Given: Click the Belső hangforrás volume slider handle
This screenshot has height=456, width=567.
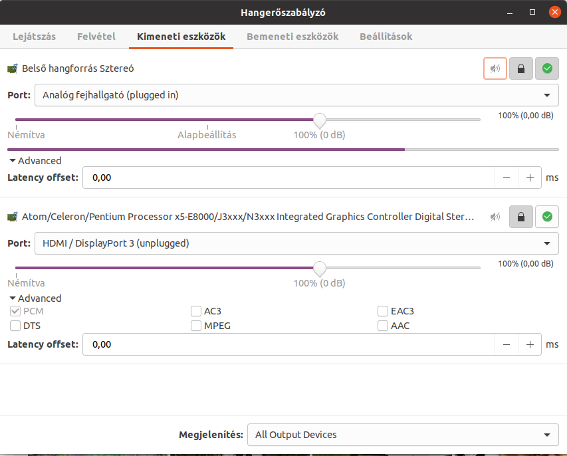Looking at the screenshot, I should tap(319, 120).
